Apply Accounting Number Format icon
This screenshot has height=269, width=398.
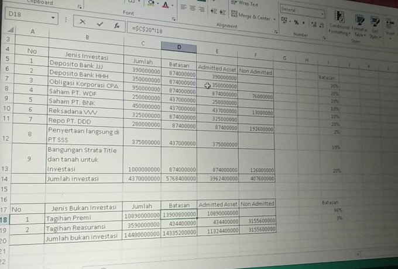(284, 20)
